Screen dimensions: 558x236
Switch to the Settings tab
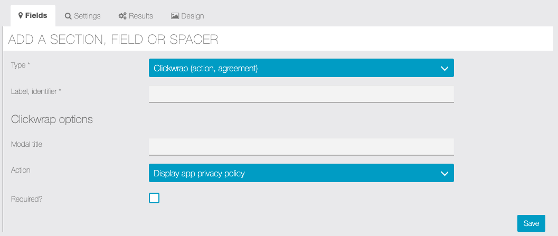click(83, 16)
